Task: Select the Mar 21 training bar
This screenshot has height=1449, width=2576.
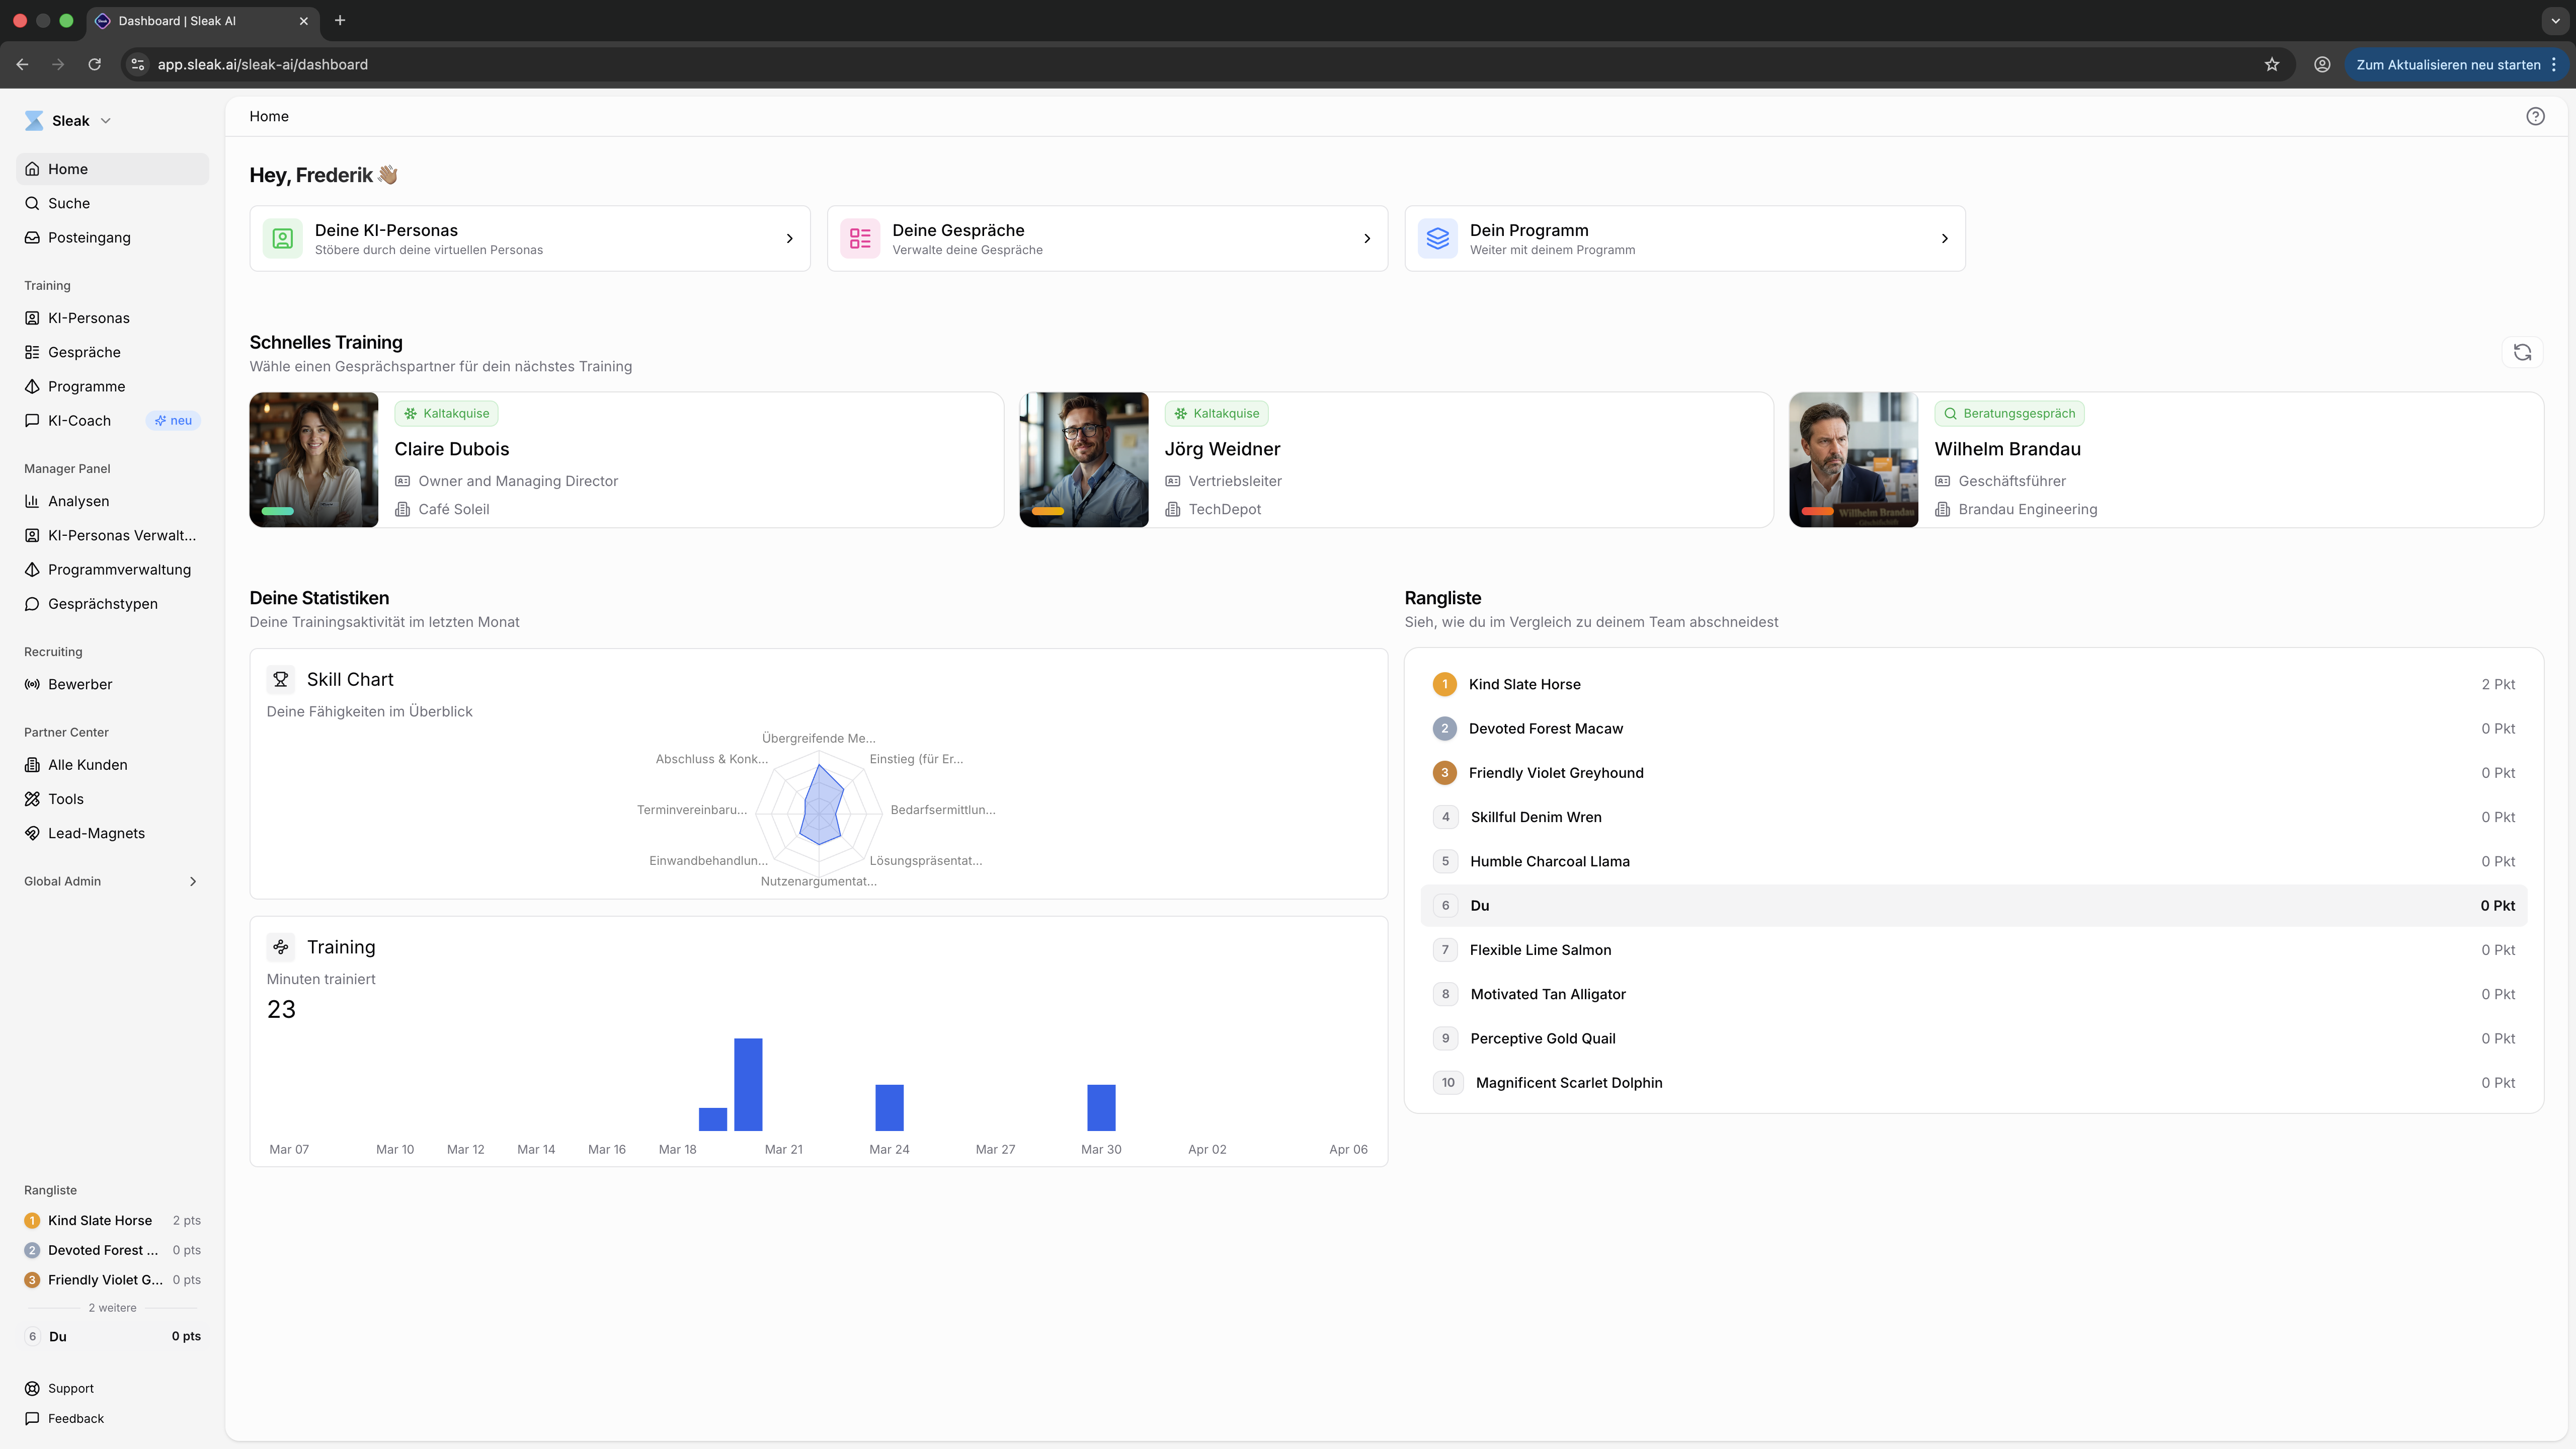Action: 748,1084
